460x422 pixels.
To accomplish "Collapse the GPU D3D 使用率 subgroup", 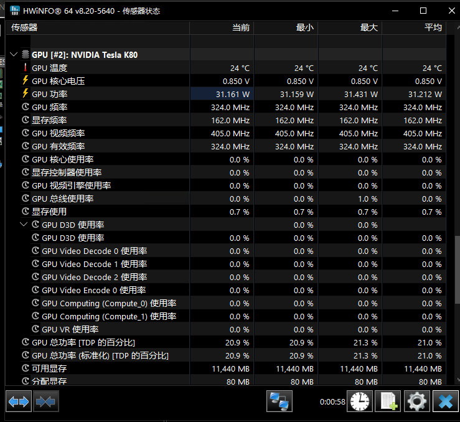I will [24, 225].
